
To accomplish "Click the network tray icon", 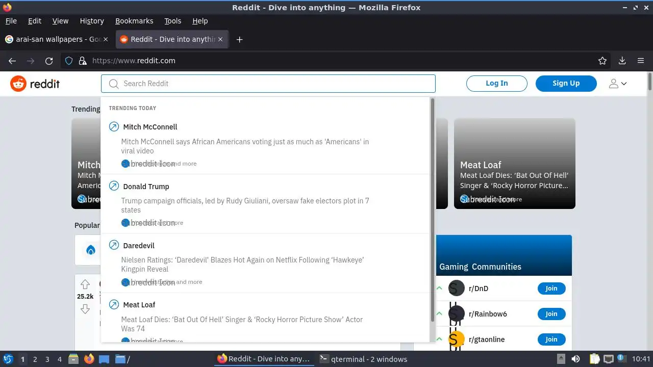I will 608,359.
